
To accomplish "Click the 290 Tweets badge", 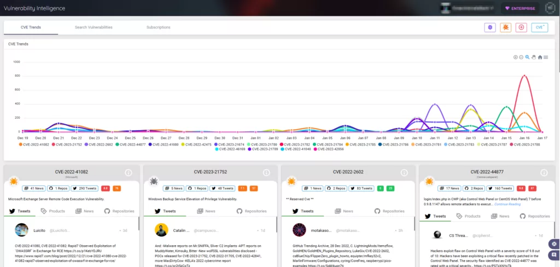I will [85, 188].
